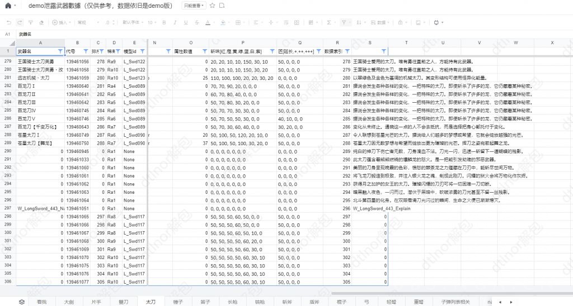Viewport: 573px width, 306px height.
Task: Toggle underline formatting
Action: click(186, 22)
